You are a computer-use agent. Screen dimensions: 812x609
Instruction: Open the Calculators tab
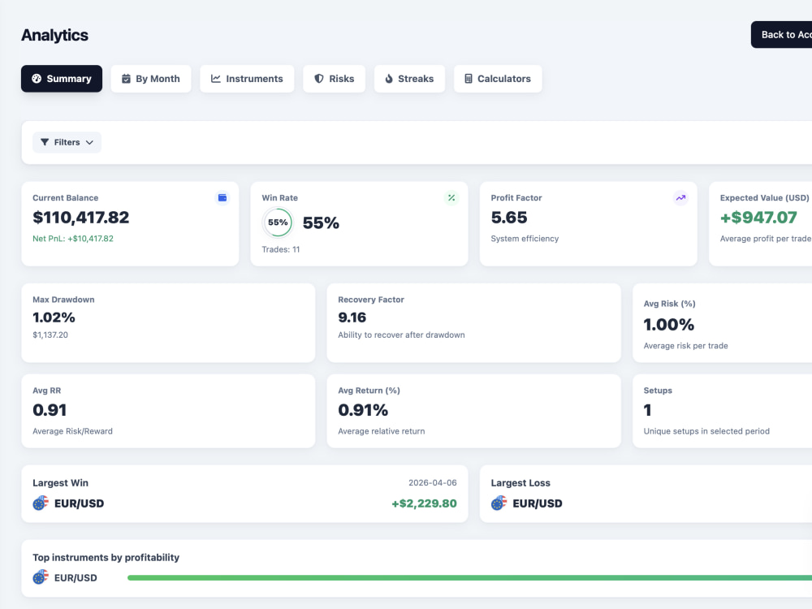[x=498, y=79]
